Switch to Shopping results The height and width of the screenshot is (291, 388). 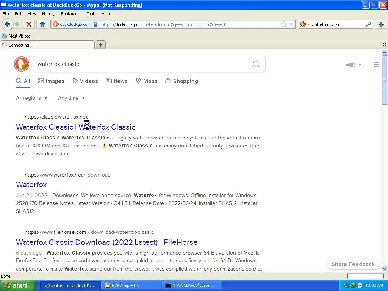[x=181, y=81]
